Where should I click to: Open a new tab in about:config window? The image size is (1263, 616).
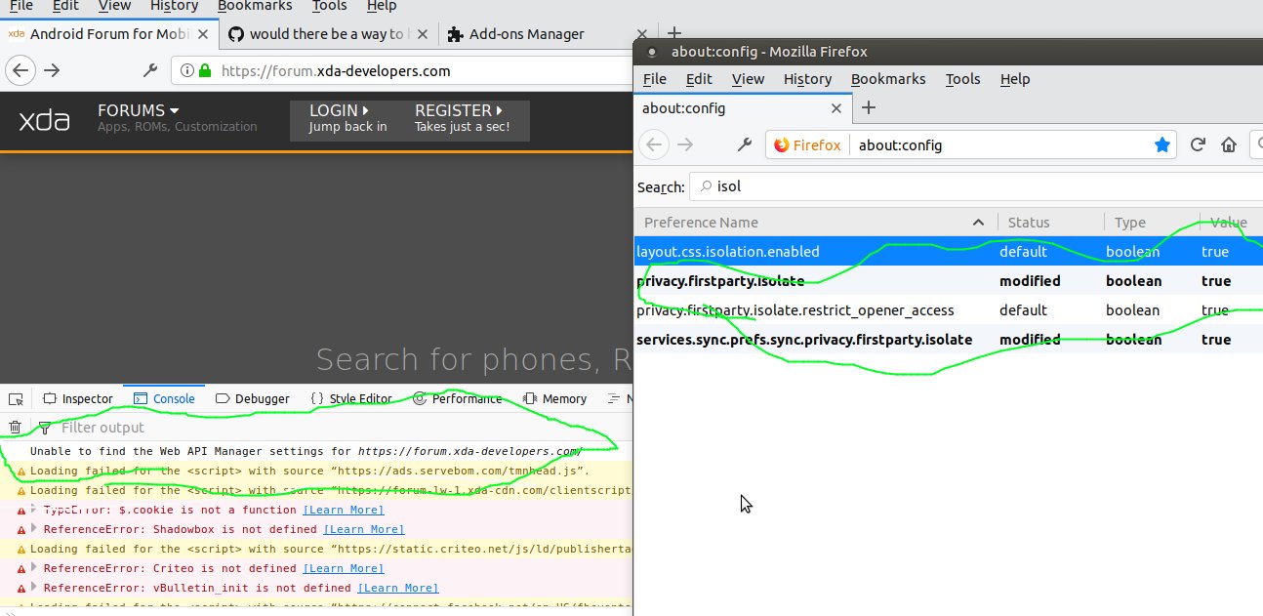click(869, 107)
